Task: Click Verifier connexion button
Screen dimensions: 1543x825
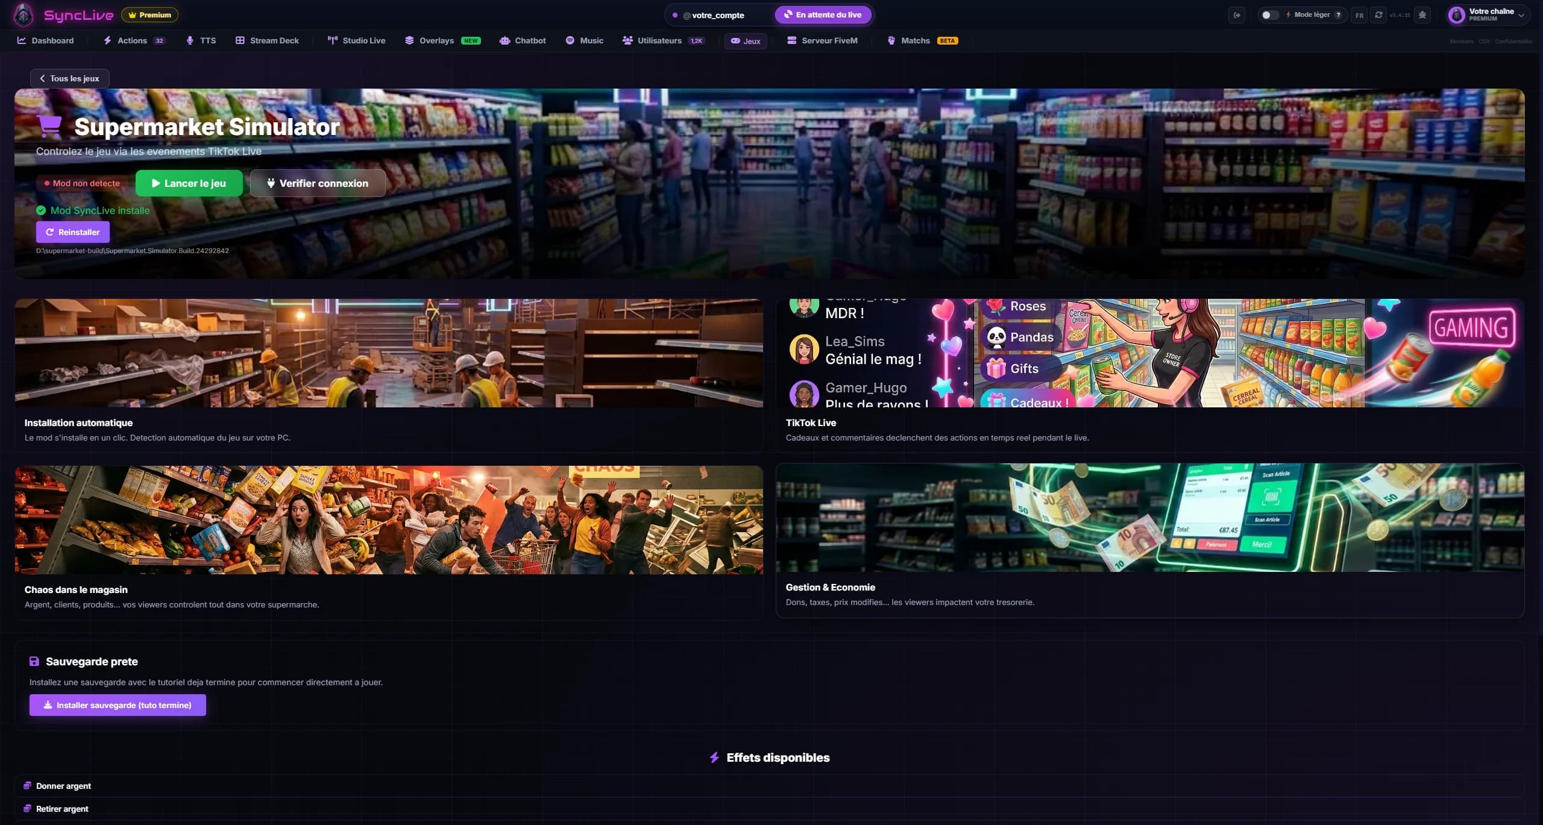Action: point(318,183)
